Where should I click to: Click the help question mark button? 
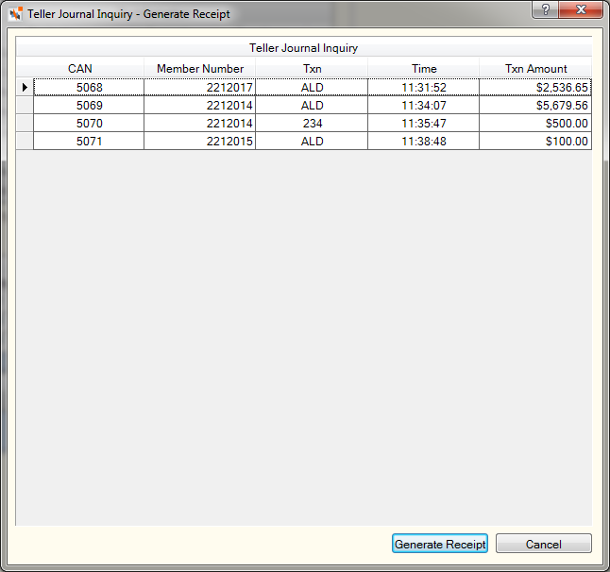pos(546,9)
